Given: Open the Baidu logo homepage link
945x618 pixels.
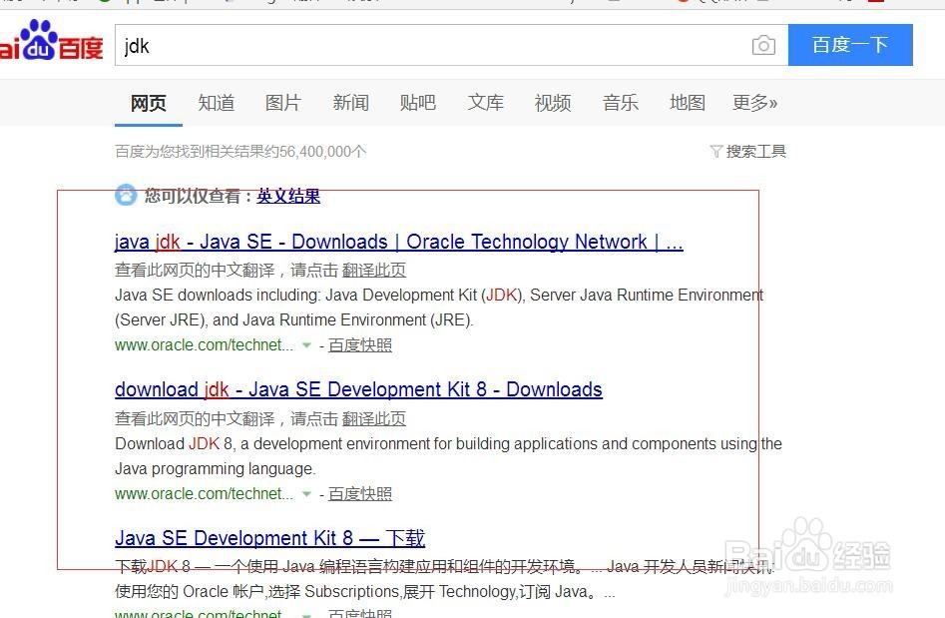Looking at the screenshot, I should click(52, 40).
